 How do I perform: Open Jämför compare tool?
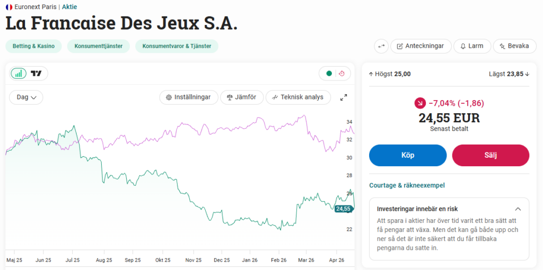(241, 97)
